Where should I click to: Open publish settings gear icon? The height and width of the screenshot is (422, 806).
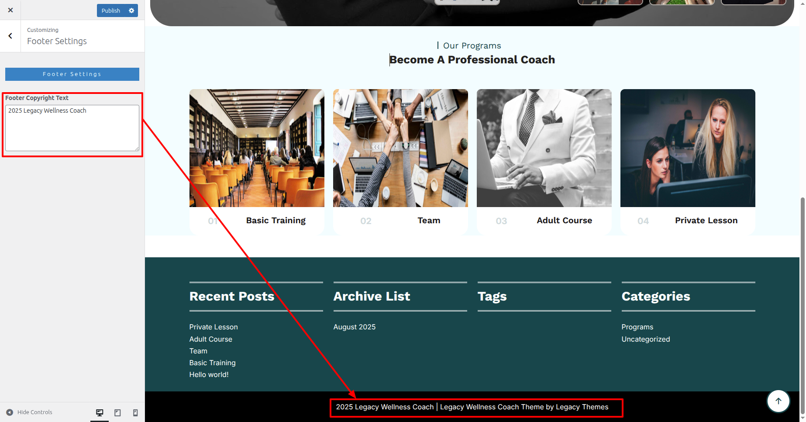[x=131, y=10]
